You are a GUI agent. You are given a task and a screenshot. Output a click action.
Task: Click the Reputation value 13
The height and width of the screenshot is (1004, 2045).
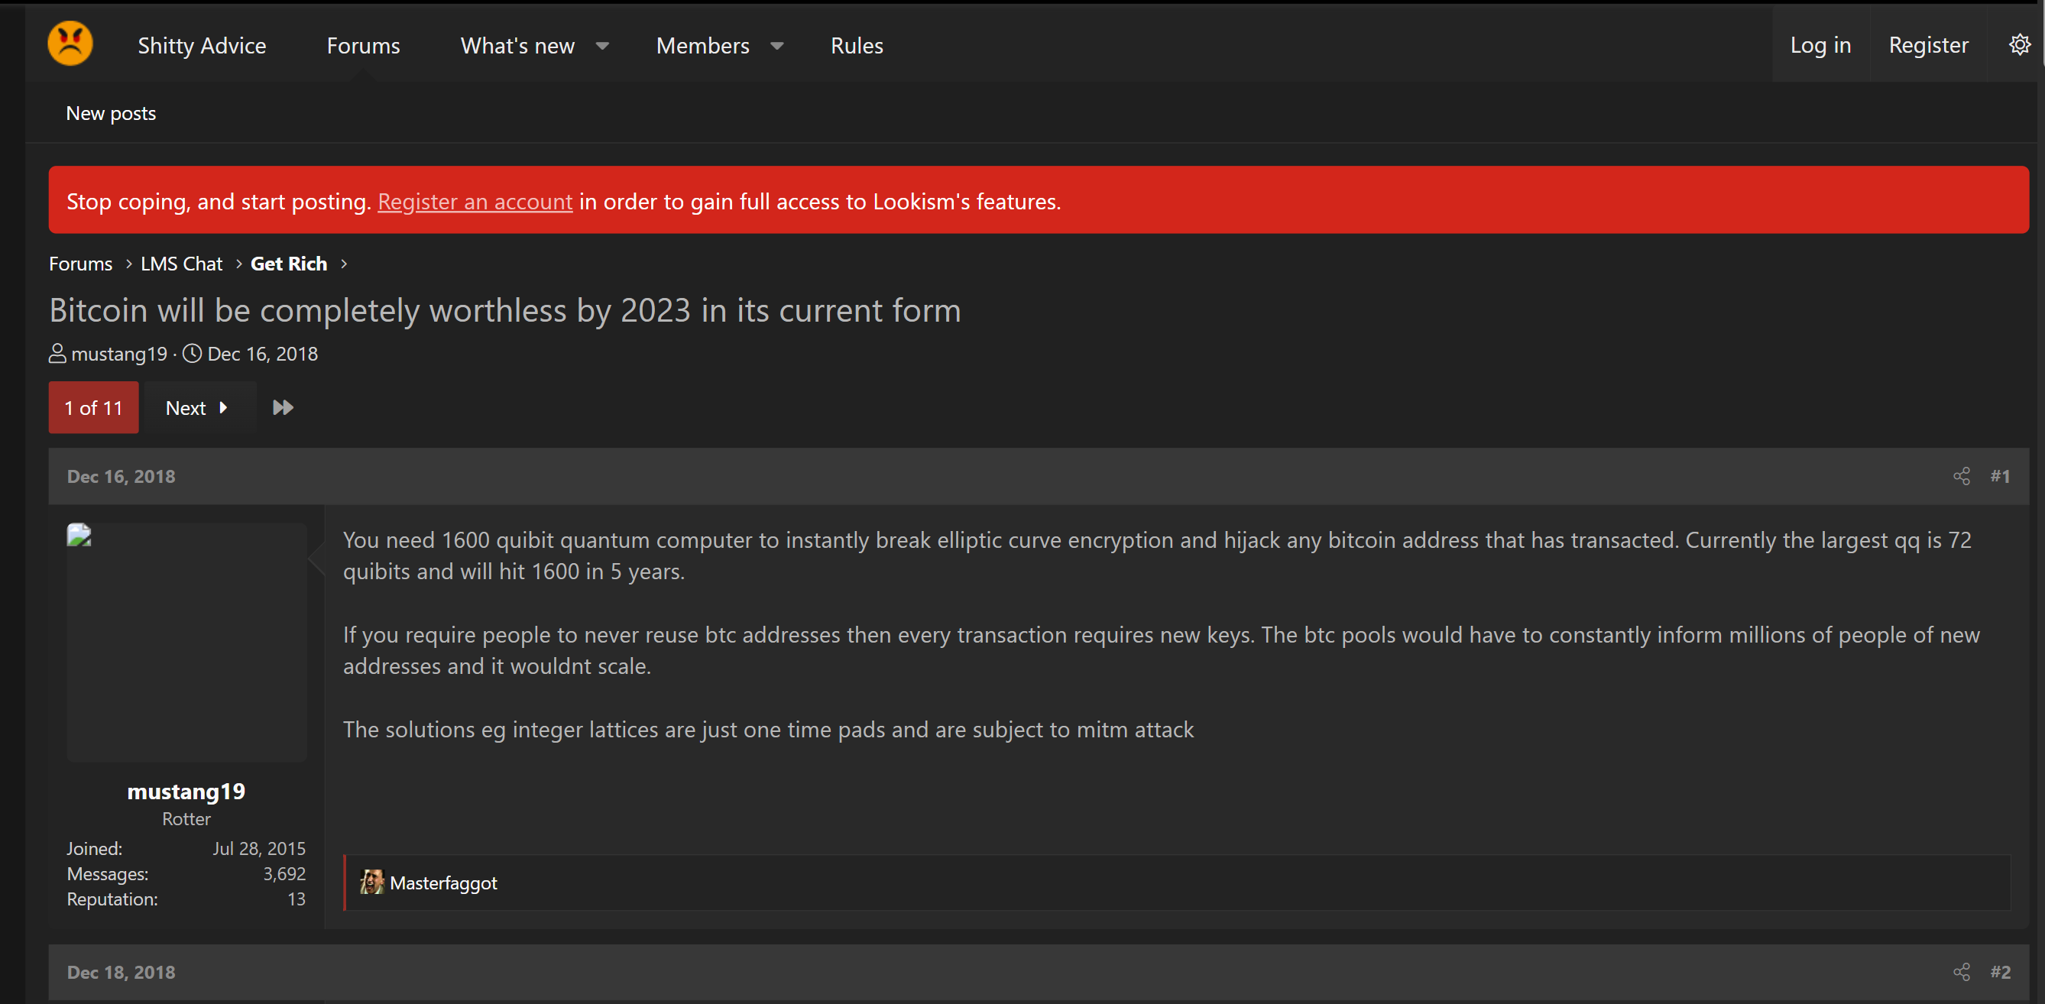coord(297,899)
